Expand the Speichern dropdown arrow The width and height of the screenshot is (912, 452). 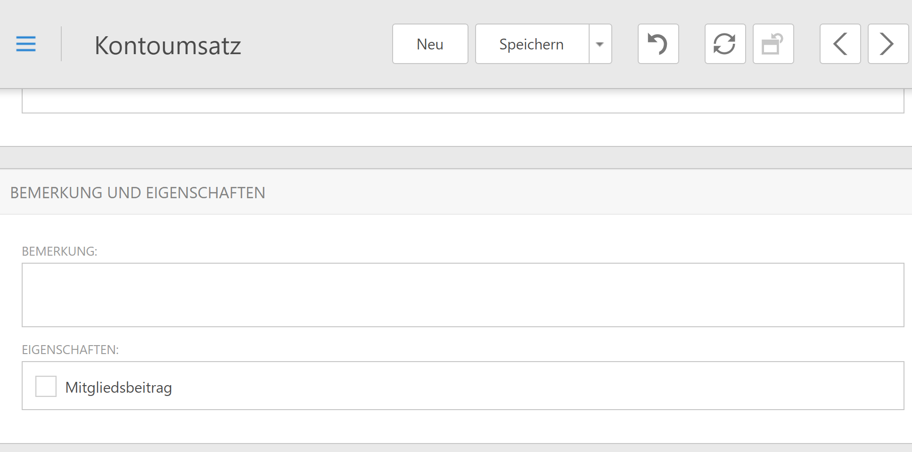(x=600, y=44)
